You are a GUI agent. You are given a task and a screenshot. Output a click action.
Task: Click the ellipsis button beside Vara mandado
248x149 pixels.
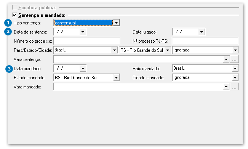click(x=234, y=87)
